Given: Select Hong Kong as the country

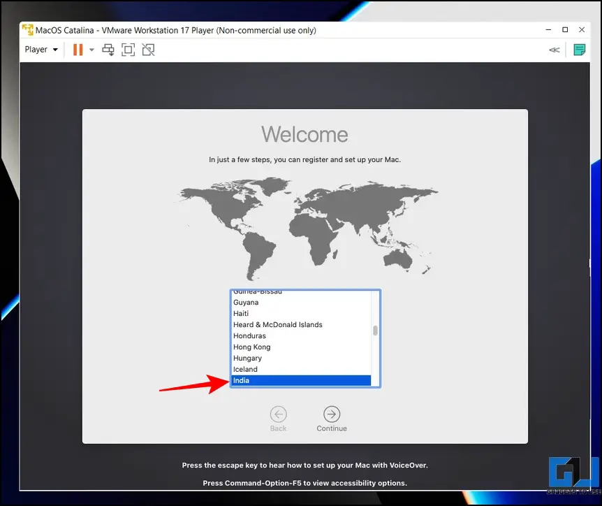Looking at the screenshot, I should (x=300, y=347).
